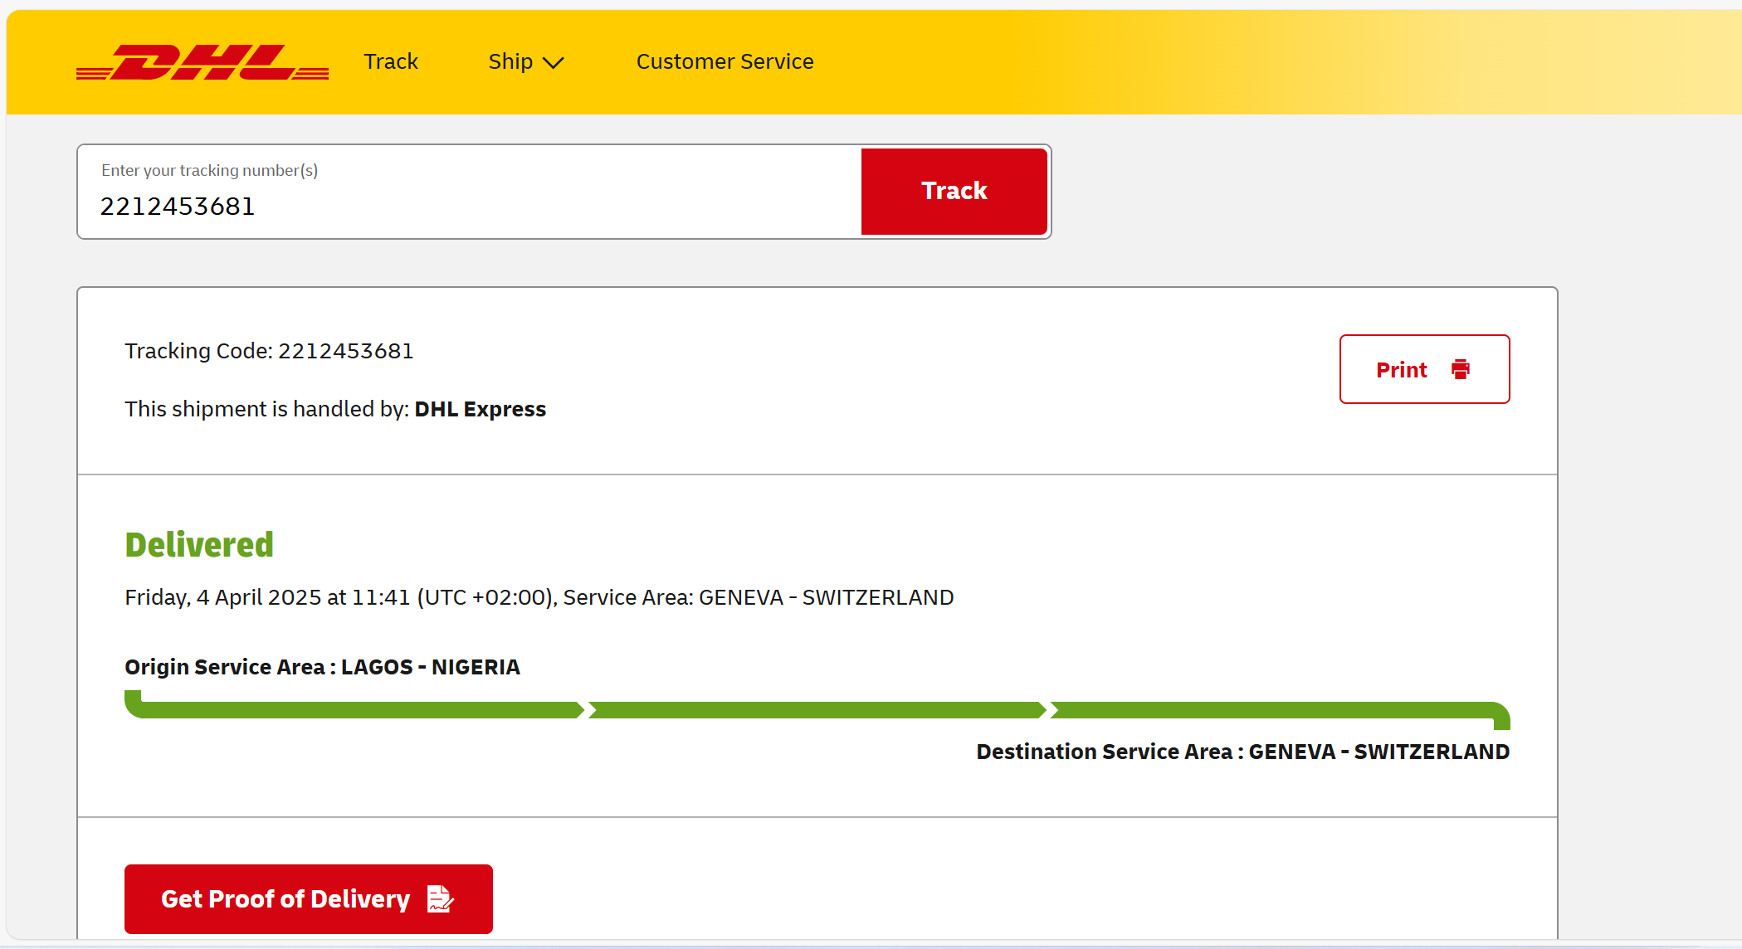Screen dimensions: 1742x949
Task: Click the printer icon
Action: 1461,369
